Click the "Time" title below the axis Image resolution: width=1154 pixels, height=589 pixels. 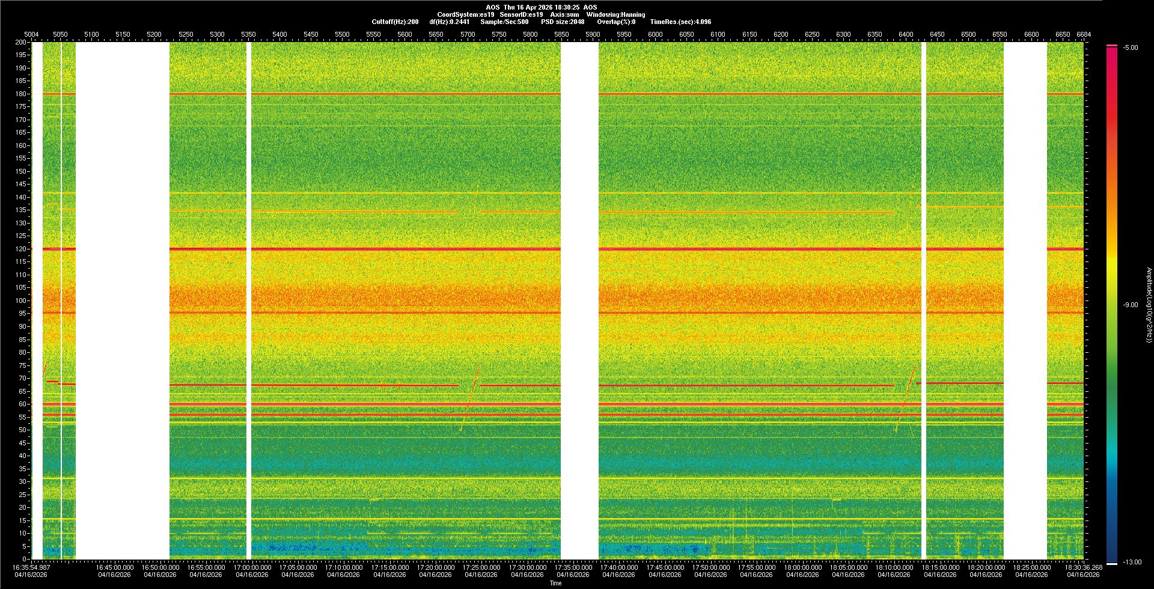point(555,583)
